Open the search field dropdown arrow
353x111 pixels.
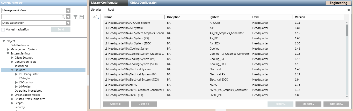point(68,17)
